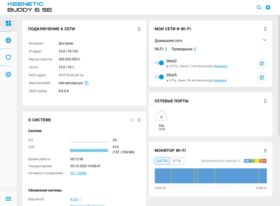Image resolution: width=280 pixels, height=206 pixels.
Task: Collapse the Домашняя сеть section chevron
Action: coord(264,40)
